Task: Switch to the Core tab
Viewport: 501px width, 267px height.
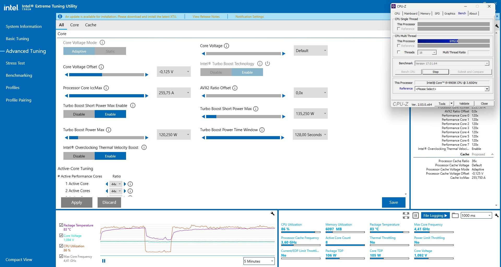Action: 74,25
